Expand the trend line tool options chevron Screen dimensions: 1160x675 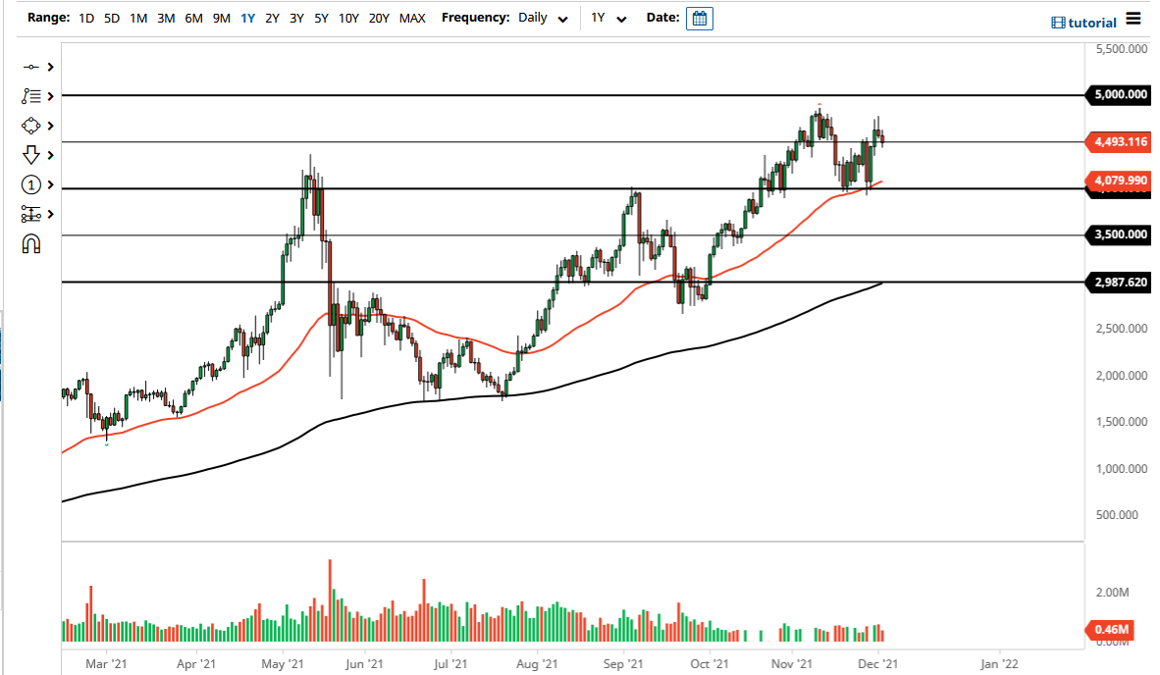coord(49,67)
